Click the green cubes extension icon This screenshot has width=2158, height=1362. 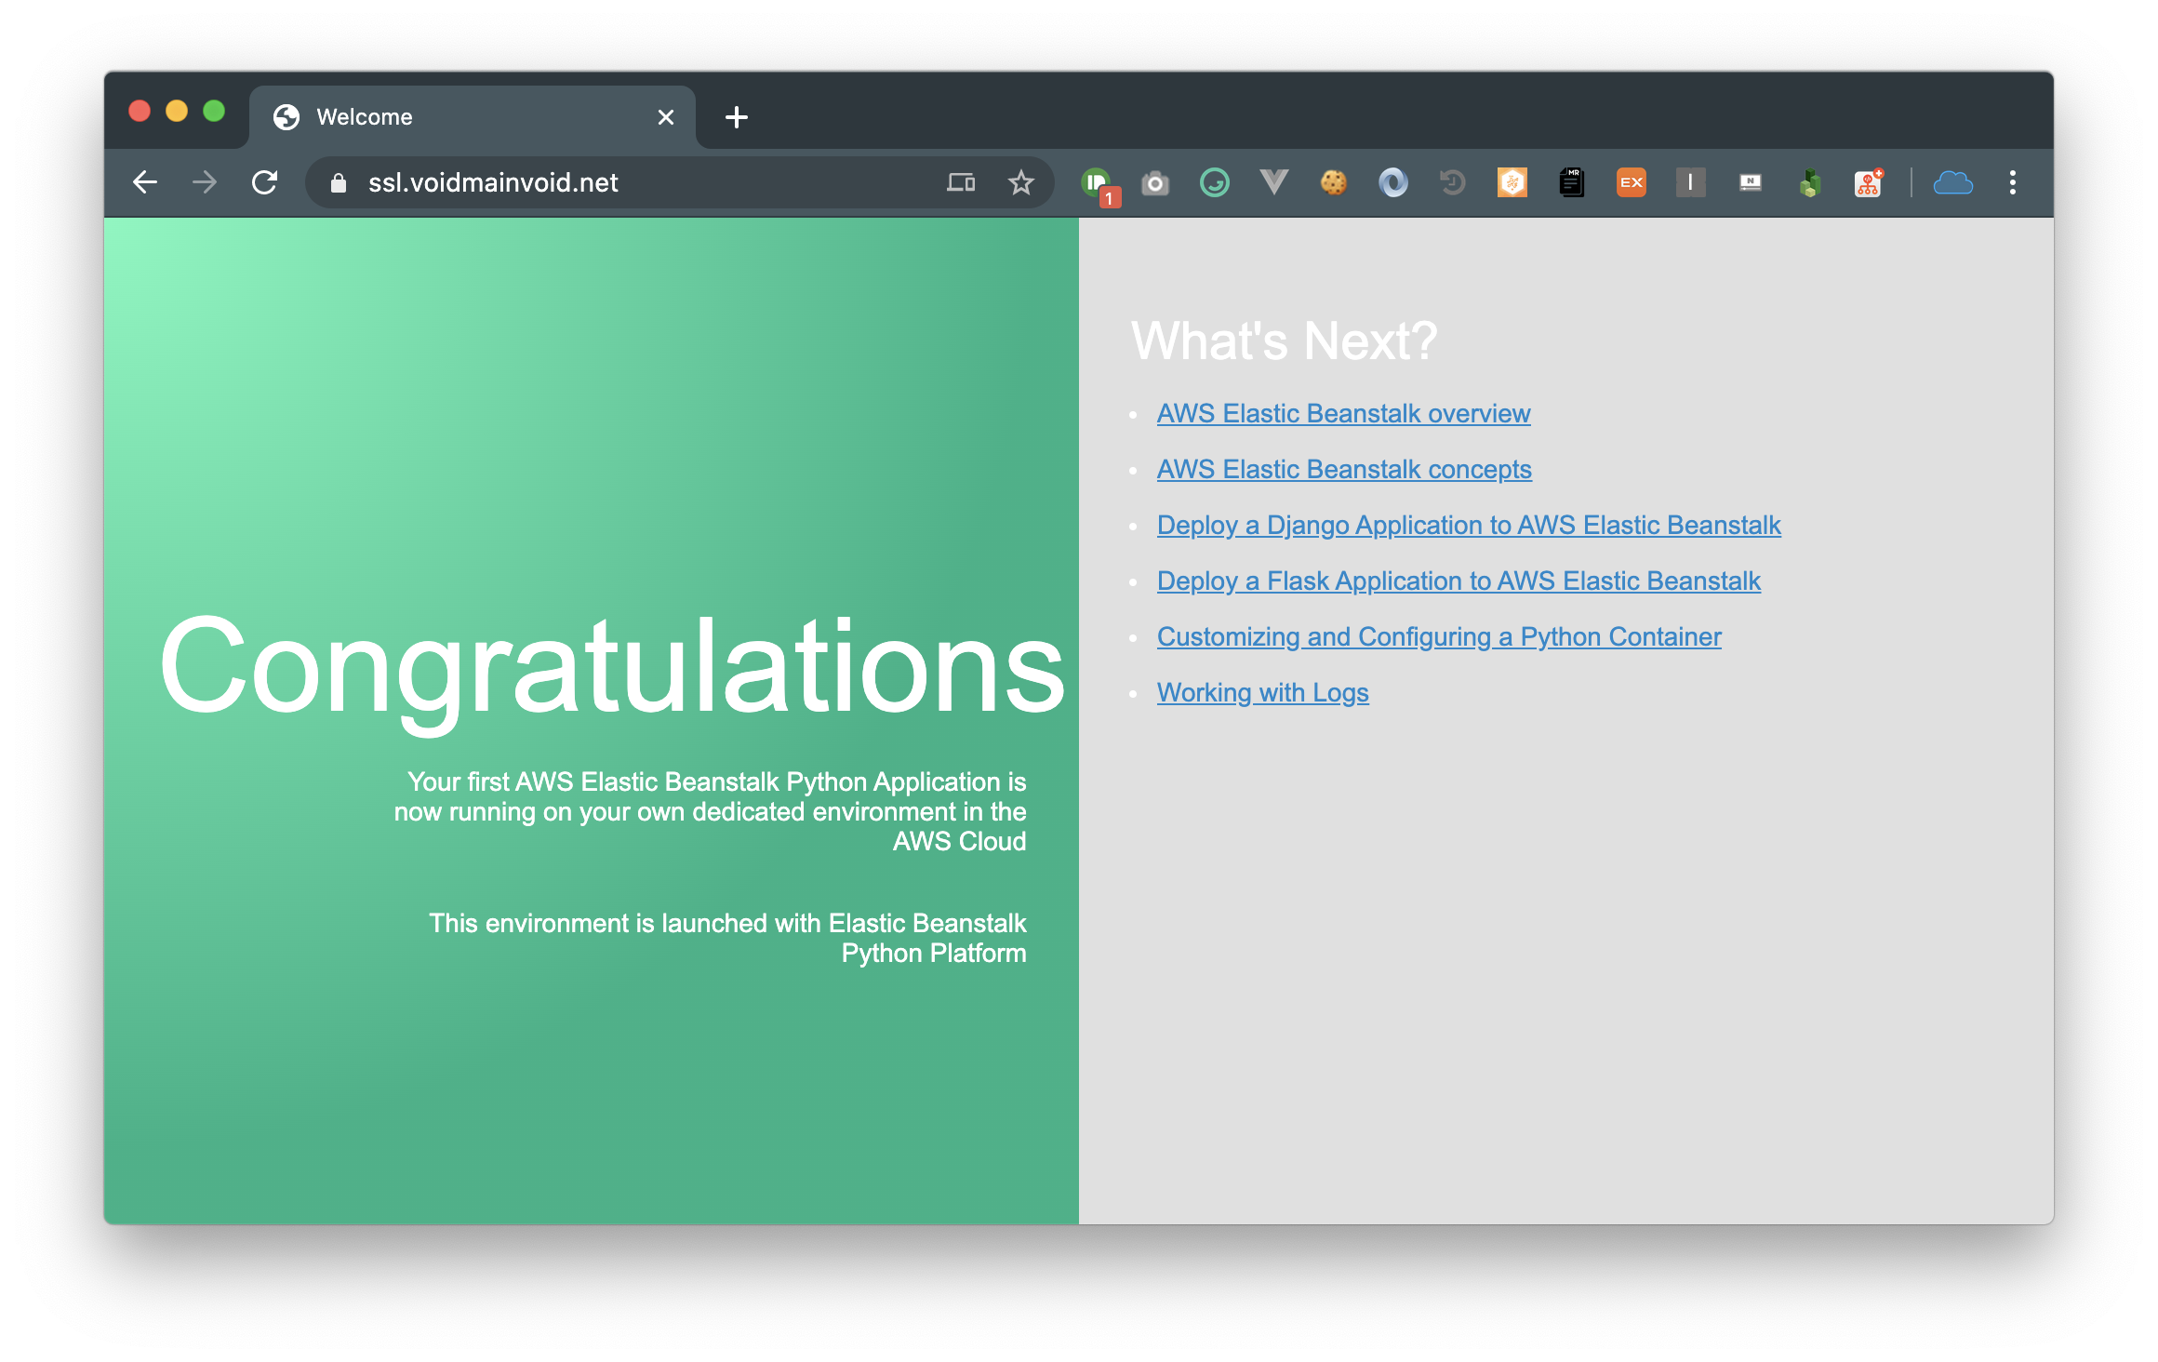pos(1809,182)
